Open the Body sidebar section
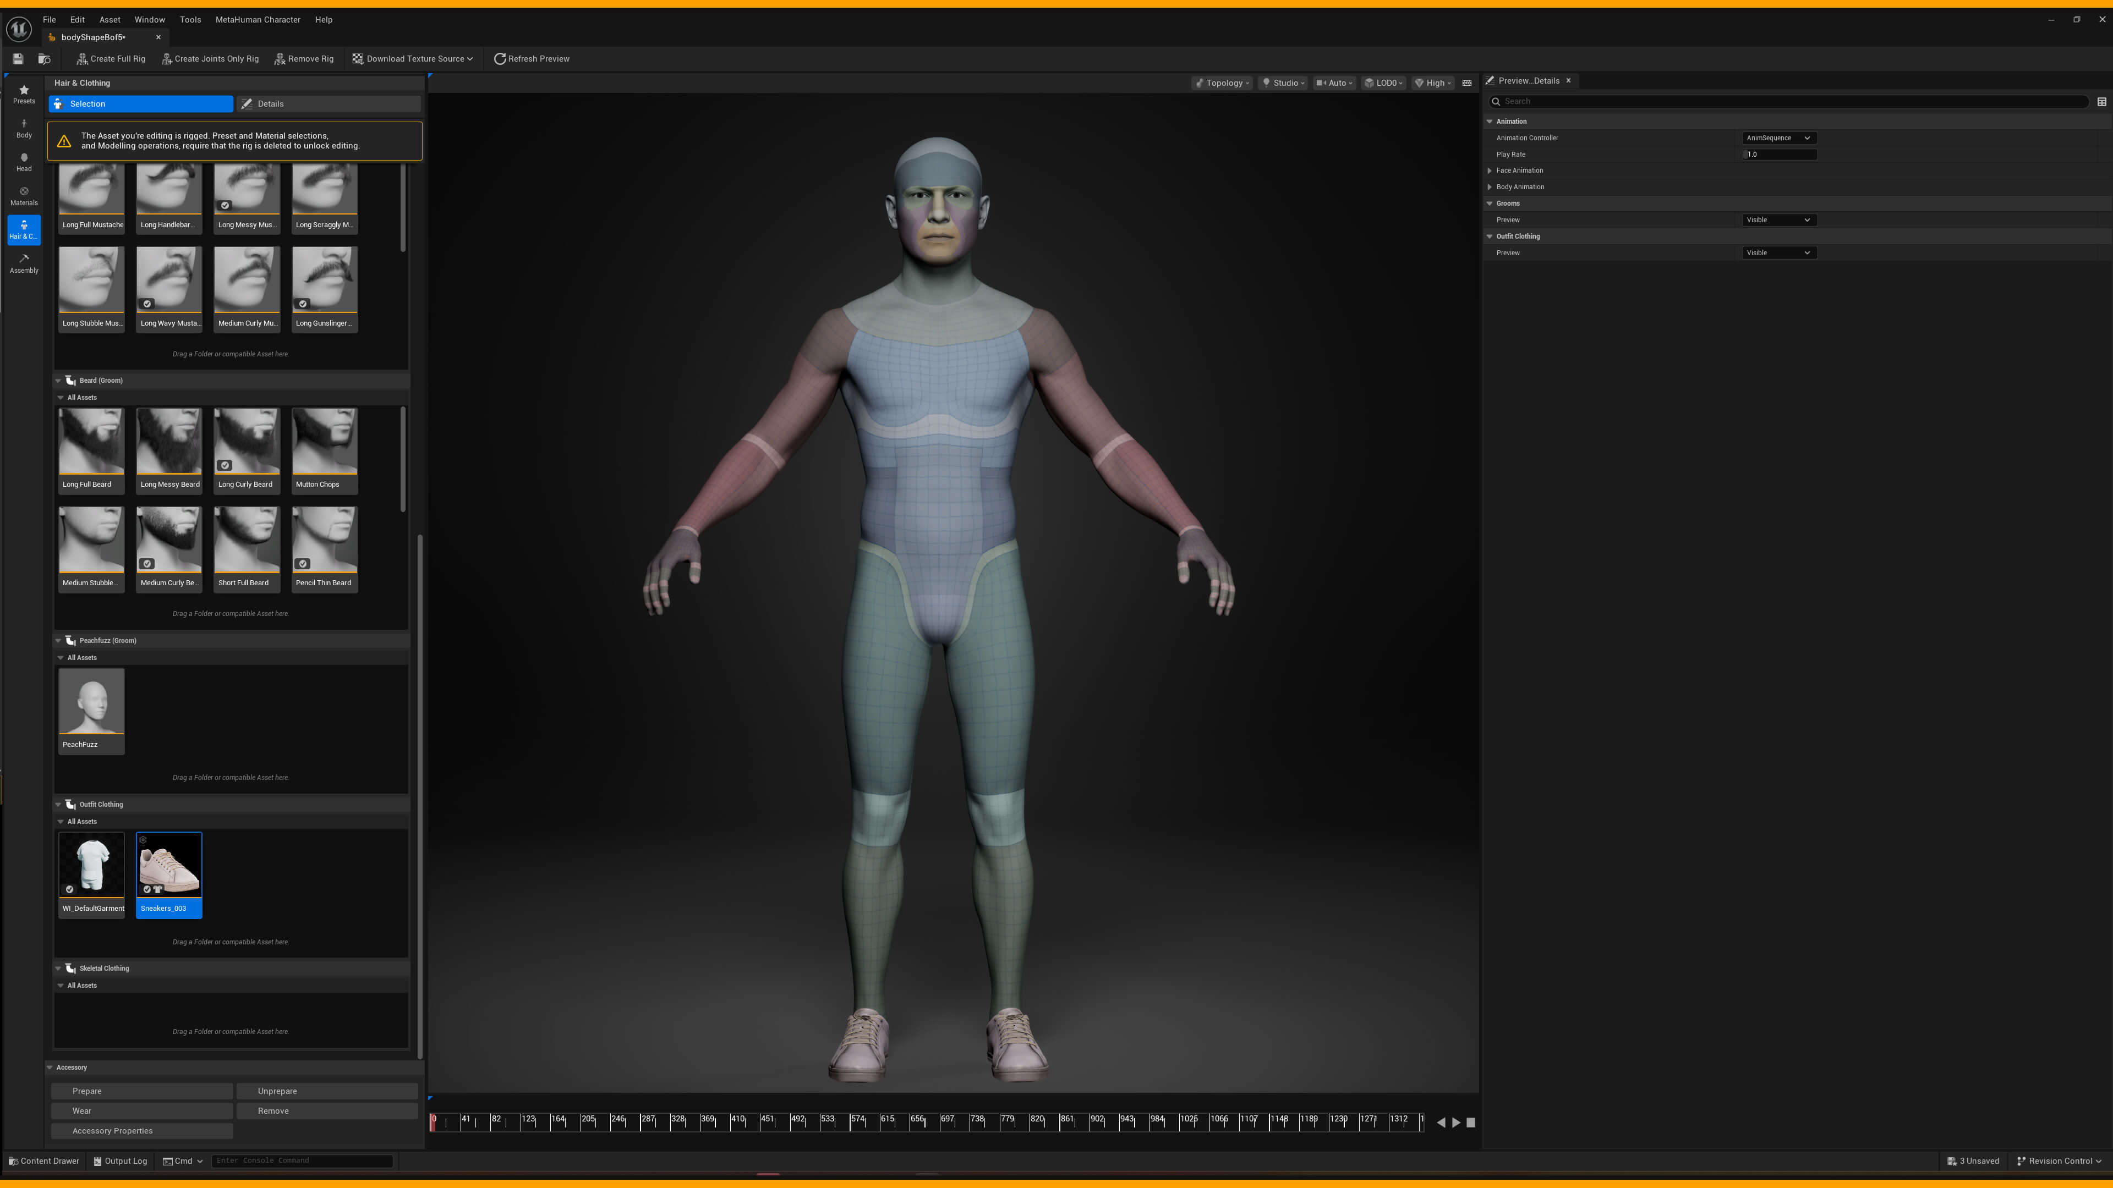 coord(24,128)
